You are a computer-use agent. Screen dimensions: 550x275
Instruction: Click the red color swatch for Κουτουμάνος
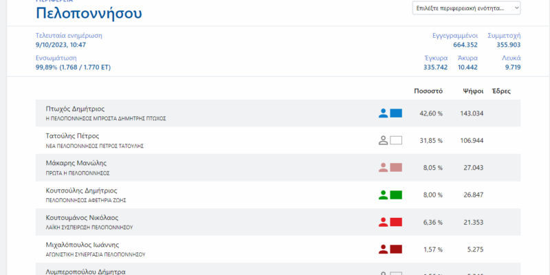(396, 221)
